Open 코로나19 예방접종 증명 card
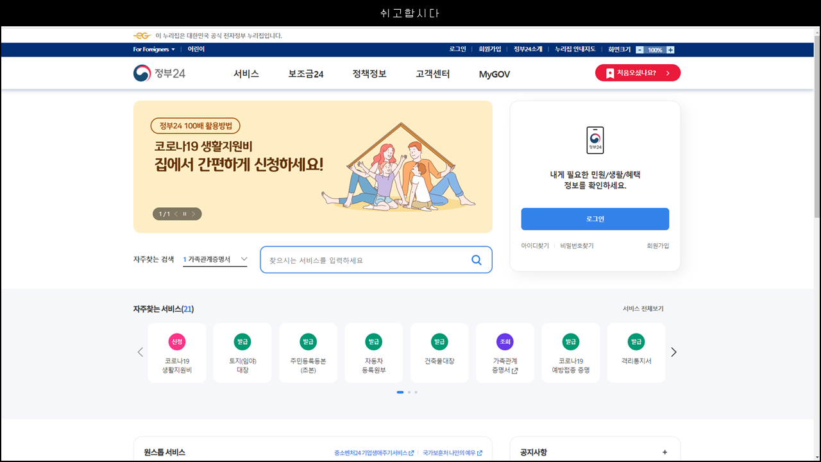The image size is (821, 462). (571, 353)
